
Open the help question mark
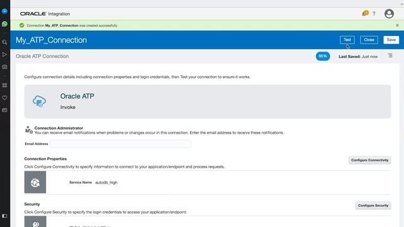pos(374,14)
